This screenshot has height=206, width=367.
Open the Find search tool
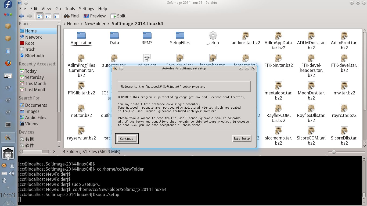[x=71, y=16]
